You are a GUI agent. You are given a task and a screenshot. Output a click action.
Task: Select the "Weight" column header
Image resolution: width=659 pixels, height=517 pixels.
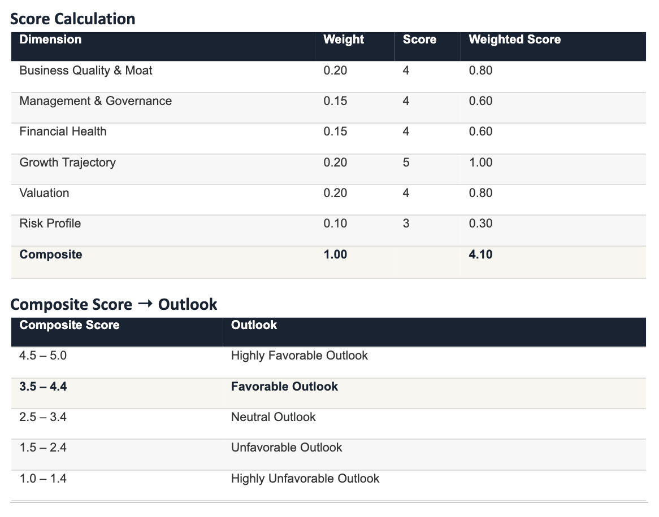pos(344,40)
